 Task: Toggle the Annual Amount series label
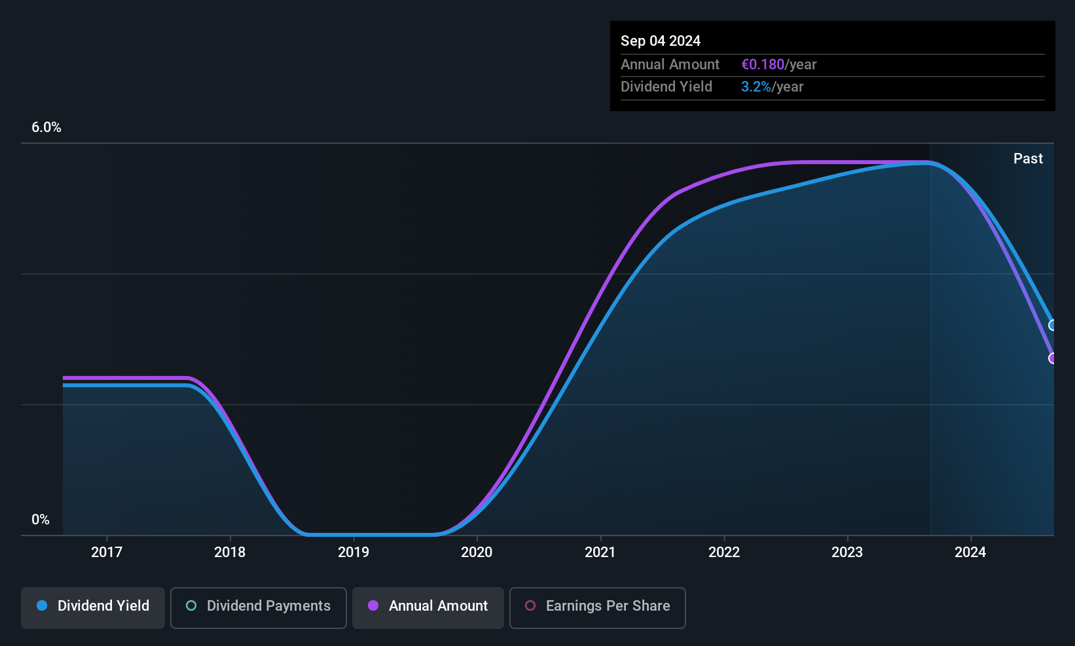[438, 605]
